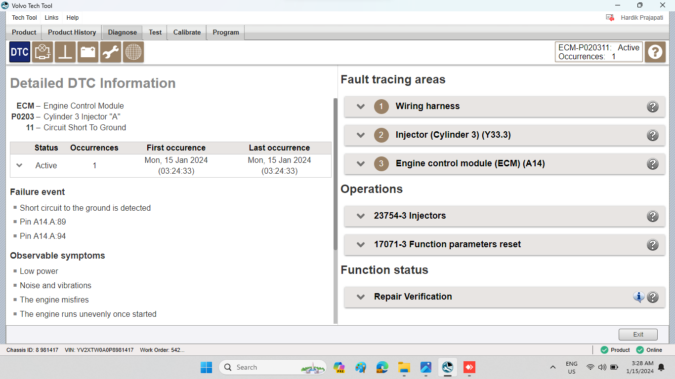Open the battery toolbar icon
Image resolution: width=675 pixels, height=379 pixels.
[x=88, y=52]
